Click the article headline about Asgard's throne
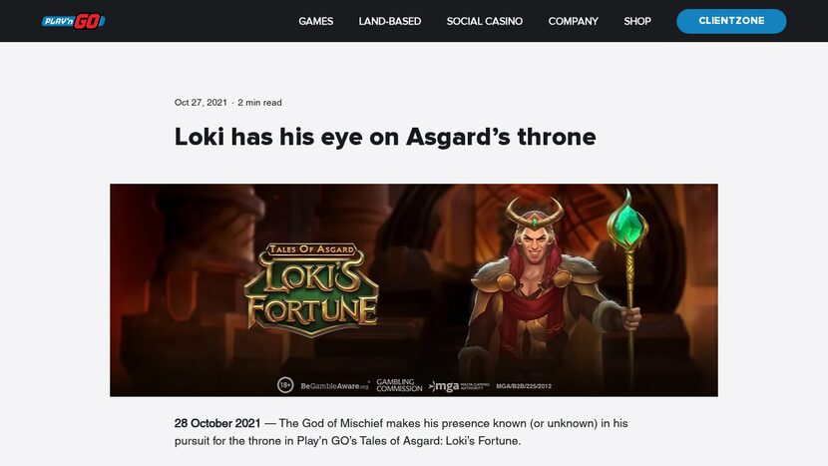The image size is (828, 466). tap(385, 137)
